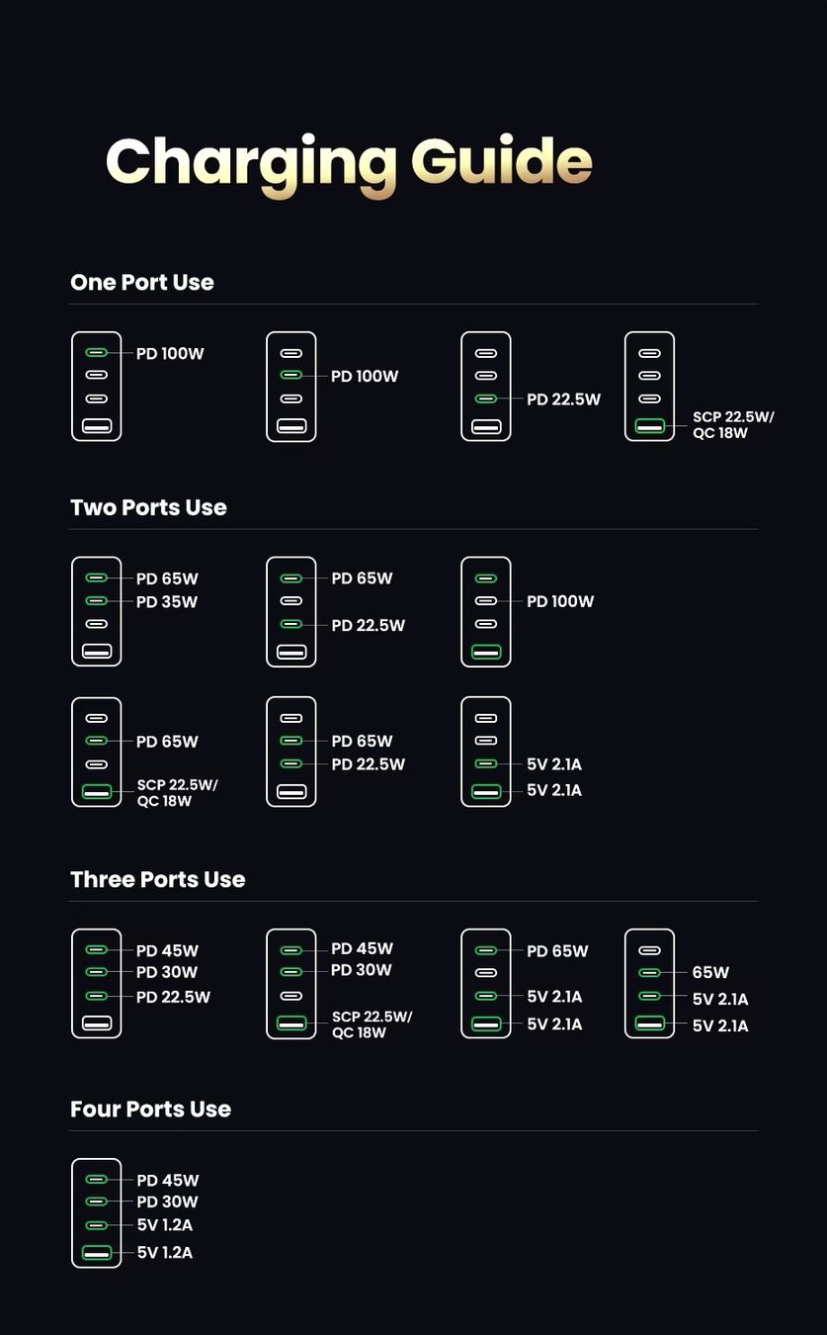
Task: Click the Two Ports charger with PD 65W and SCP 22.5W
Action: (97, 752)
